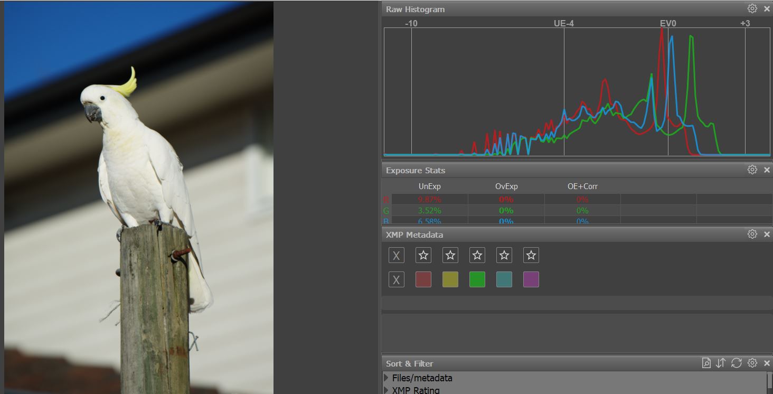The image size is (773, 394).
Task: Set rating to three stars
Action: click(477, 256)
